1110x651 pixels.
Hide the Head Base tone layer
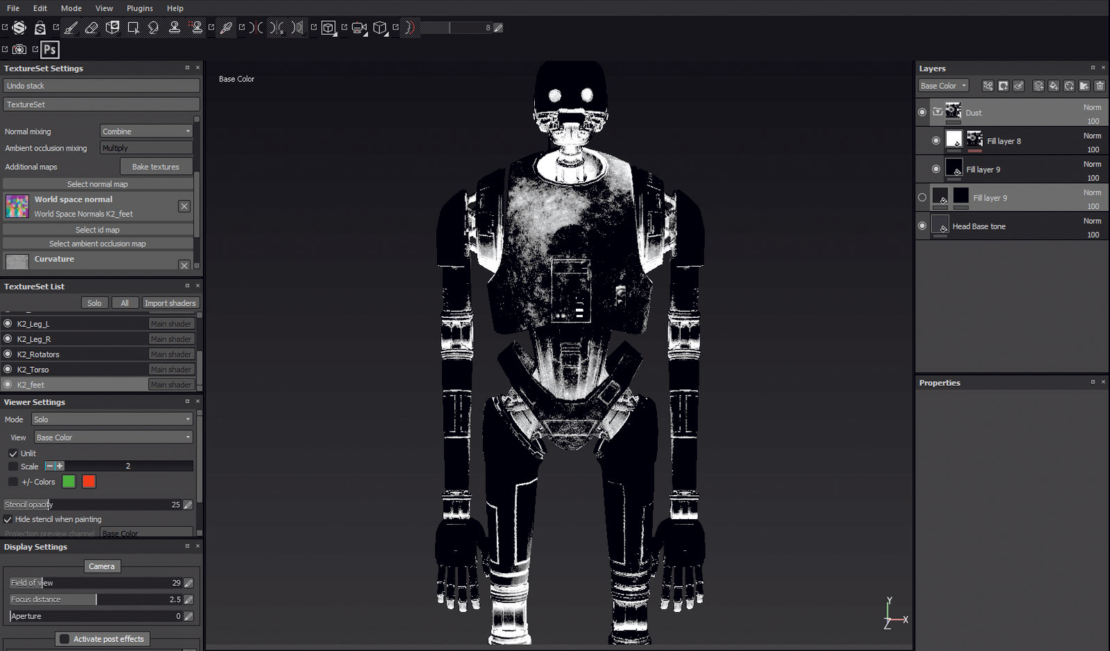tap(922, 226)
